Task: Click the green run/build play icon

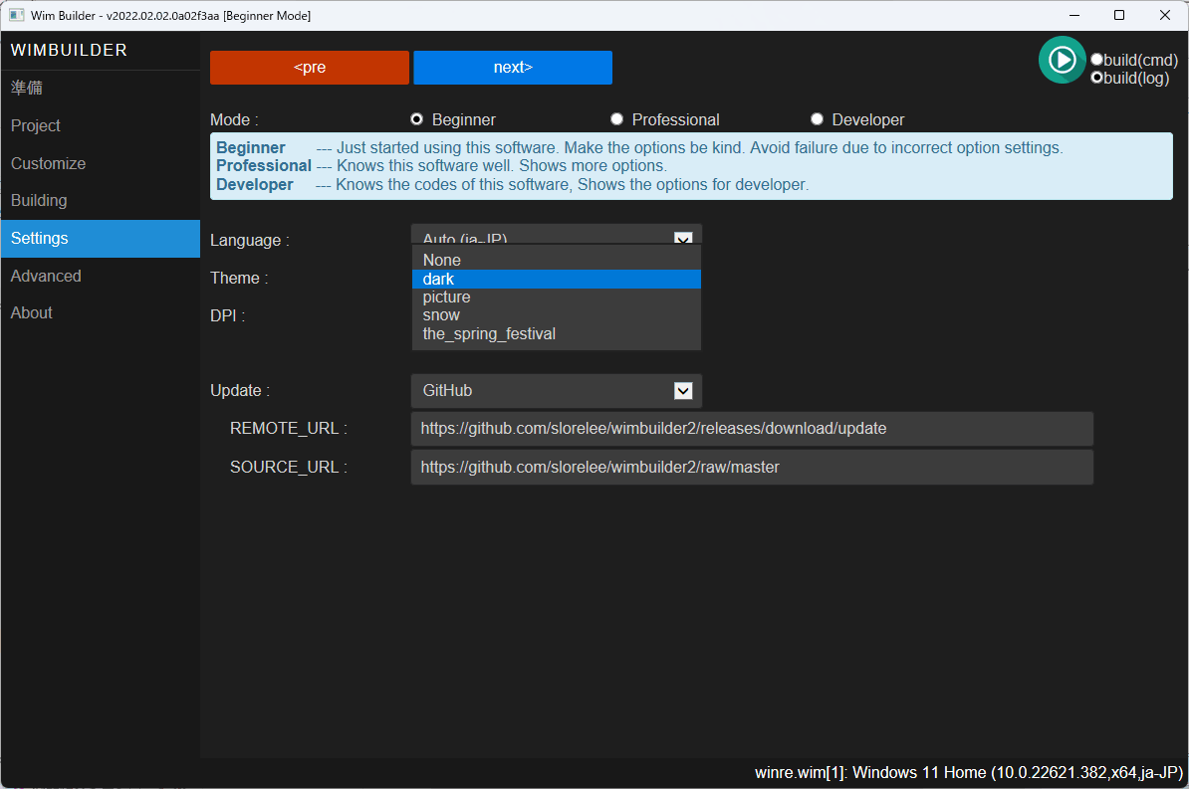Action: coord(1062,60)
